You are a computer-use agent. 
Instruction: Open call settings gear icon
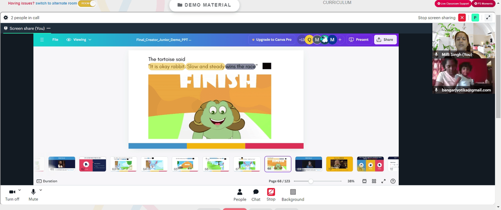point(6,18)
